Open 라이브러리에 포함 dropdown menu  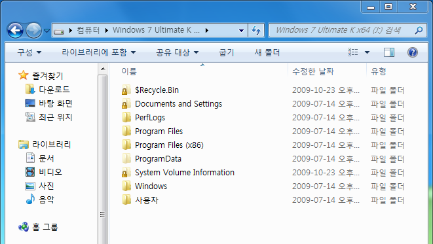coord(98,52)
